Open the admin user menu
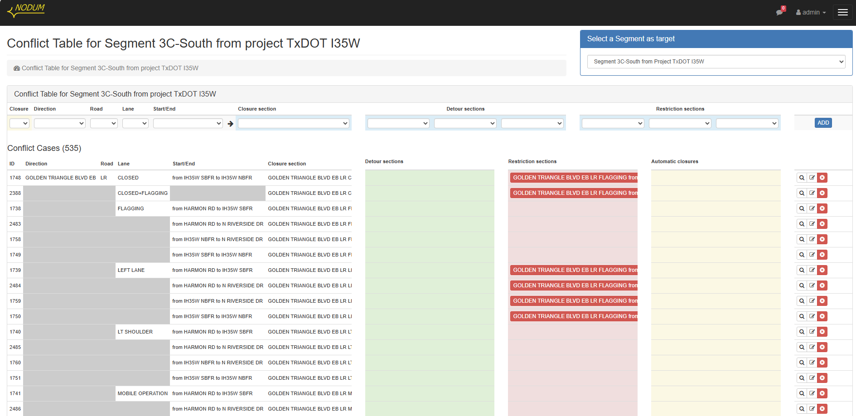The image size is (856, 416). pyautogui.click(x=811, y=12)
